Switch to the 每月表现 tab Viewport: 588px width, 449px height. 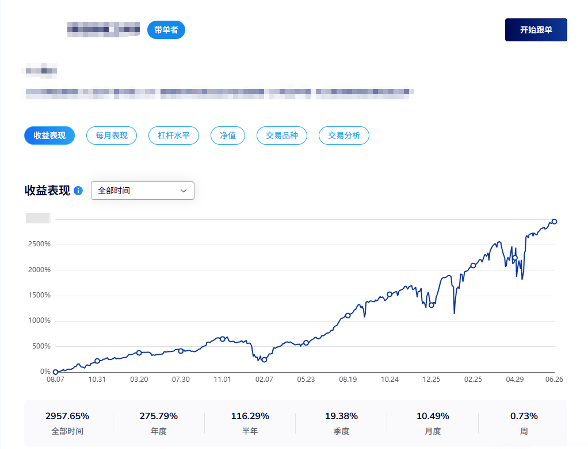(112, 136)
